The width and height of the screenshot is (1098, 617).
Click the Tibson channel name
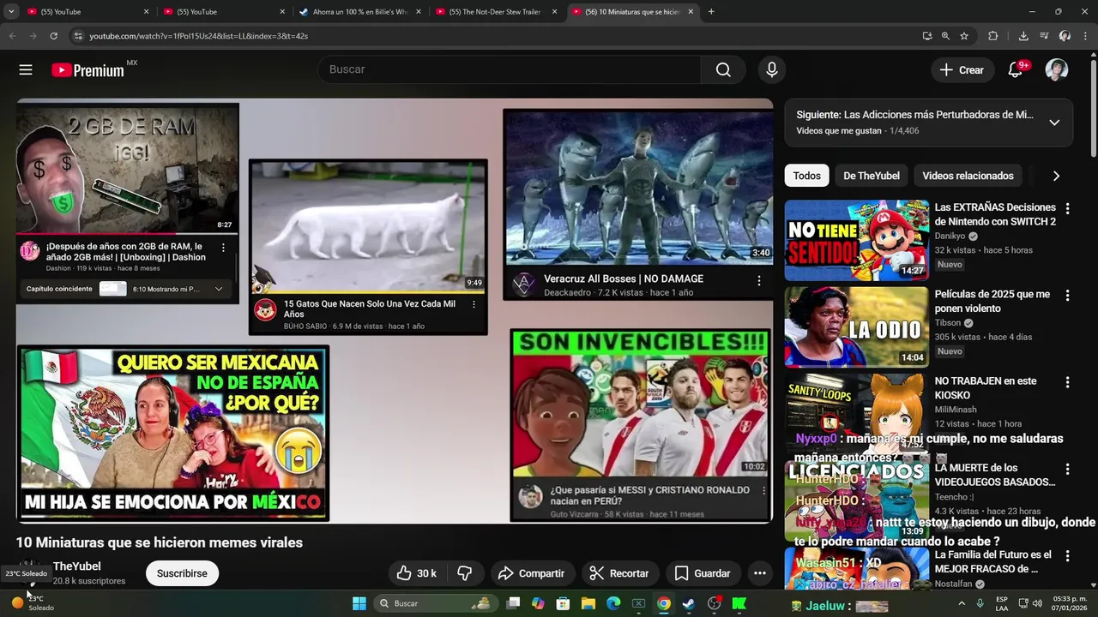[x=948, y=323]
